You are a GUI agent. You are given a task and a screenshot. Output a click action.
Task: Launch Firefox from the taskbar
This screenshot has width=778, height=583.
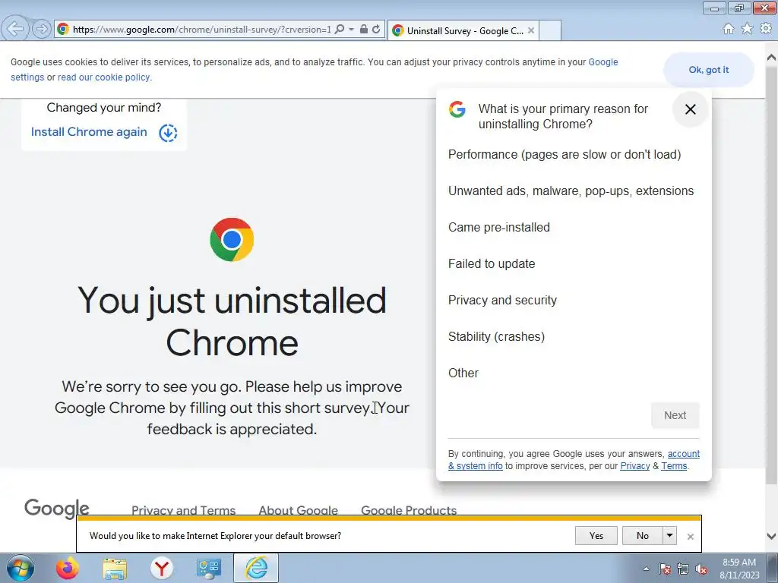click(67, 568)
